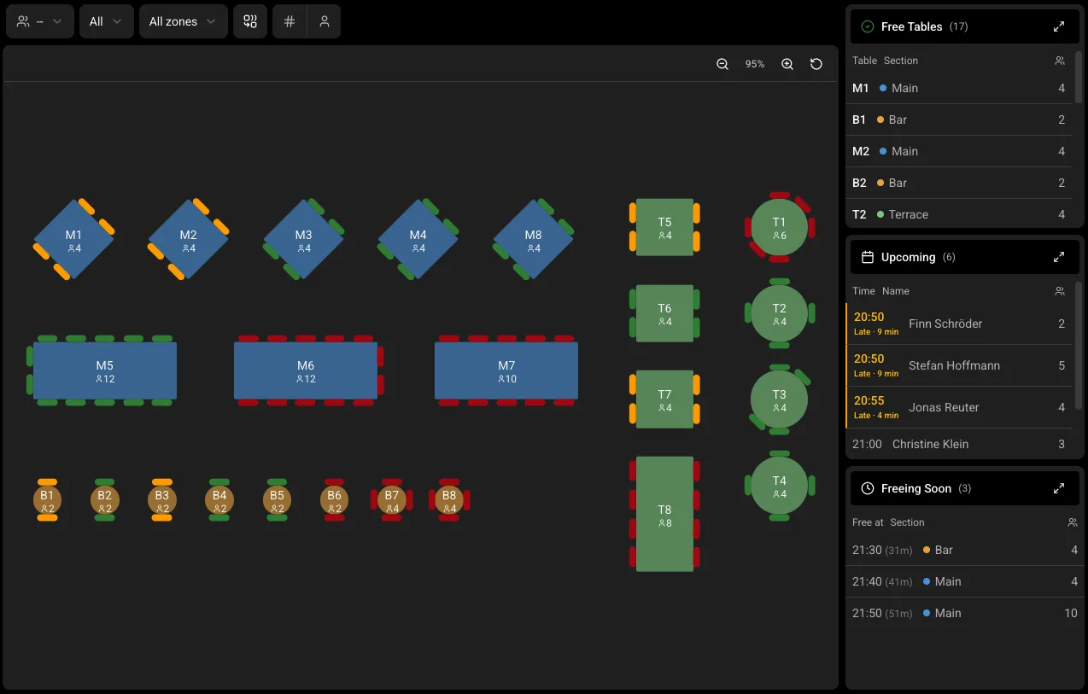Image resolution: width=1088 pixels, height=694 pixels.
Task: Click Upcoming guest count column icon
Action: coord(1060,291)
